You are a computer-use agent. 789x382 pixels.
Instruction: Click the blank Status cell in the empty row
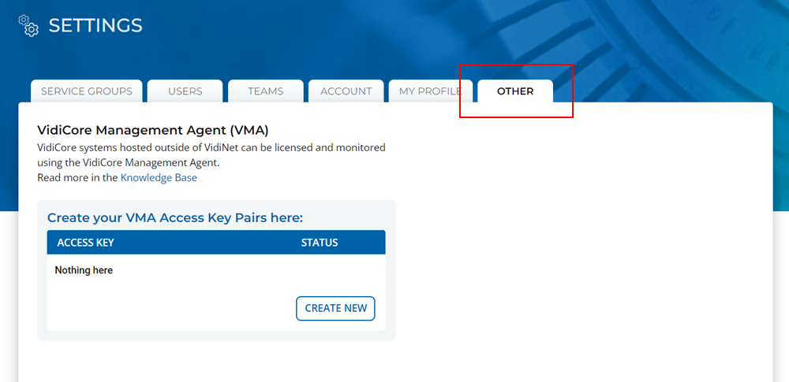tap(320, 270)
